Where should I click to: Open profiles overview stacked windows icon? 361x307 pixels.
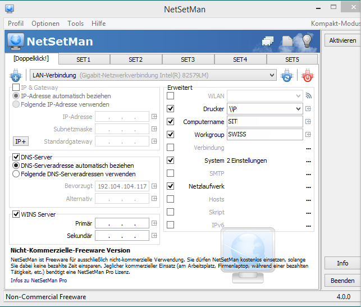(x=268, y=41)
